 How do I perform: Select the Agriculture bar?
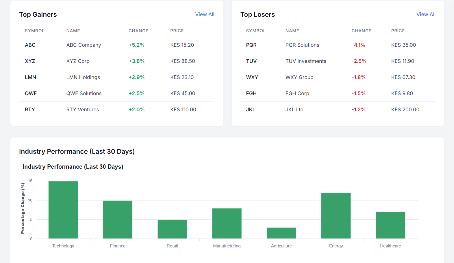(281, 233)
